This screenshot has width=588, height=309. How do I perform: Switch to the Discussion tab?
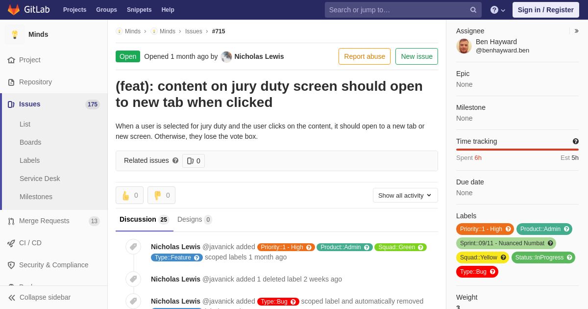pyautogui.click(x=145, y=219)
